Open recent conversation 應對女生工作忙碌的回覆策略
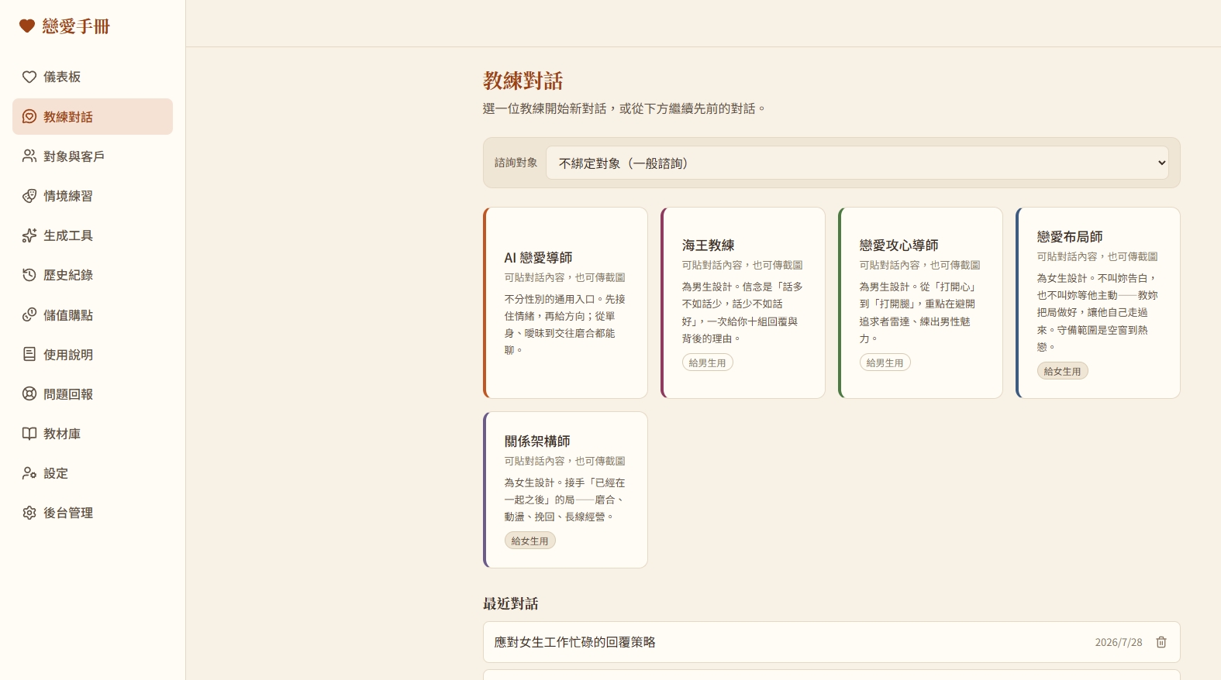 tap(831, 642)
